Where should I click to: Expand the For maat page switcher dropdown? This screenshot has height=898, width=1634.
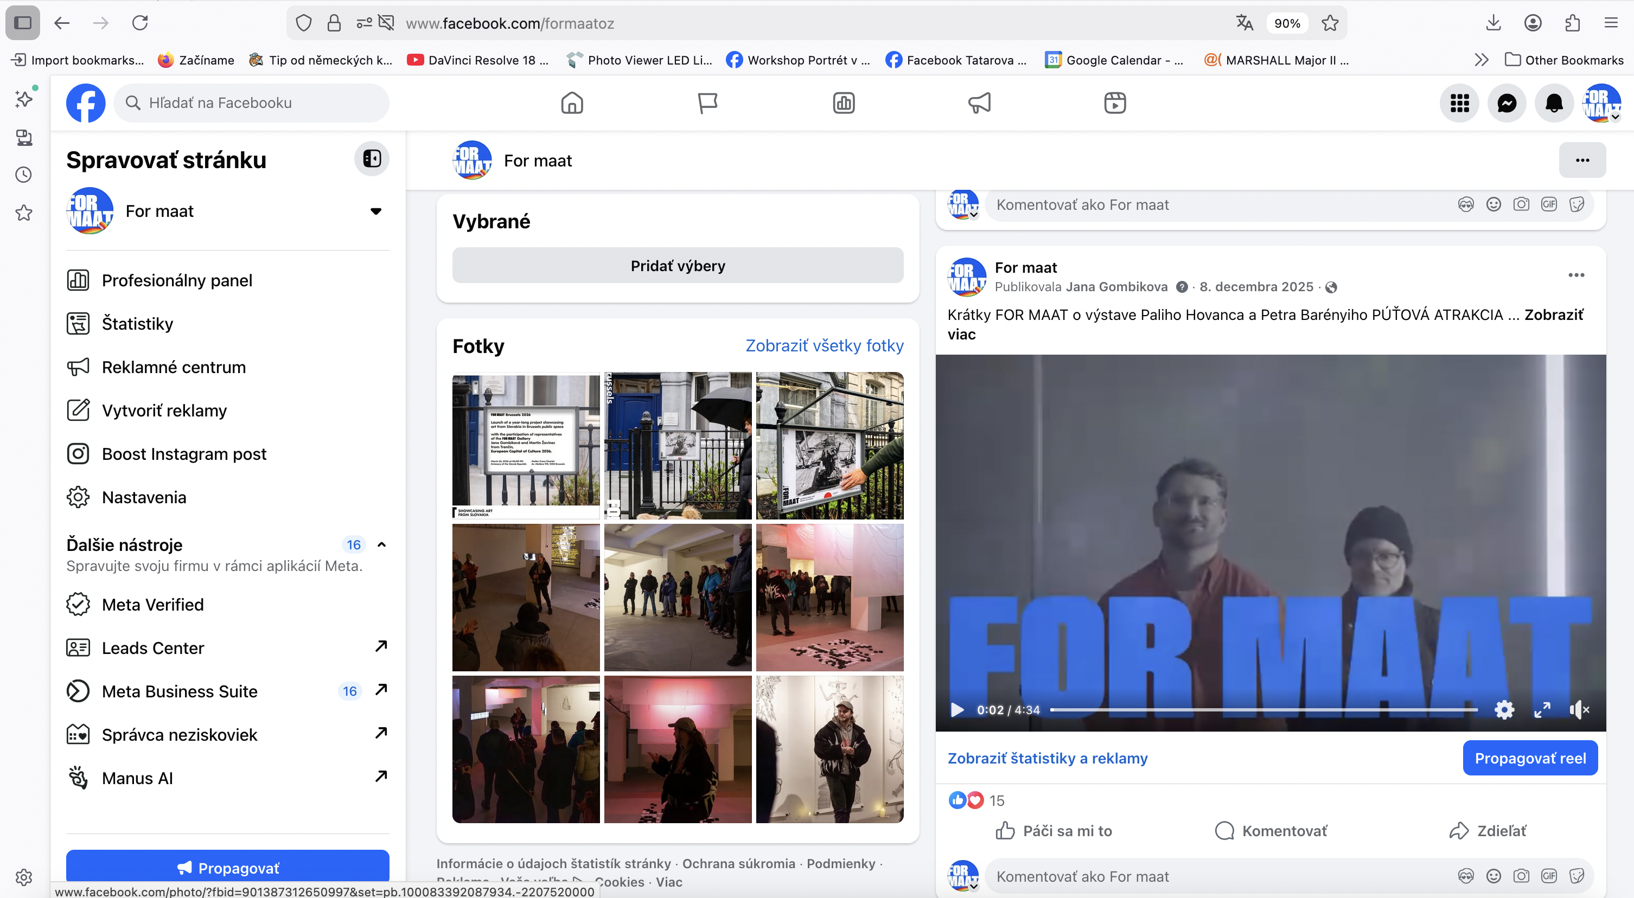point(375,211)
